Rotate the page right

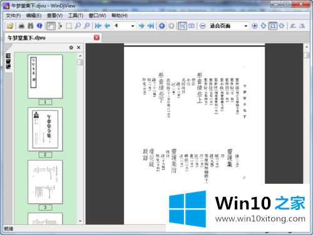point(302,26)
